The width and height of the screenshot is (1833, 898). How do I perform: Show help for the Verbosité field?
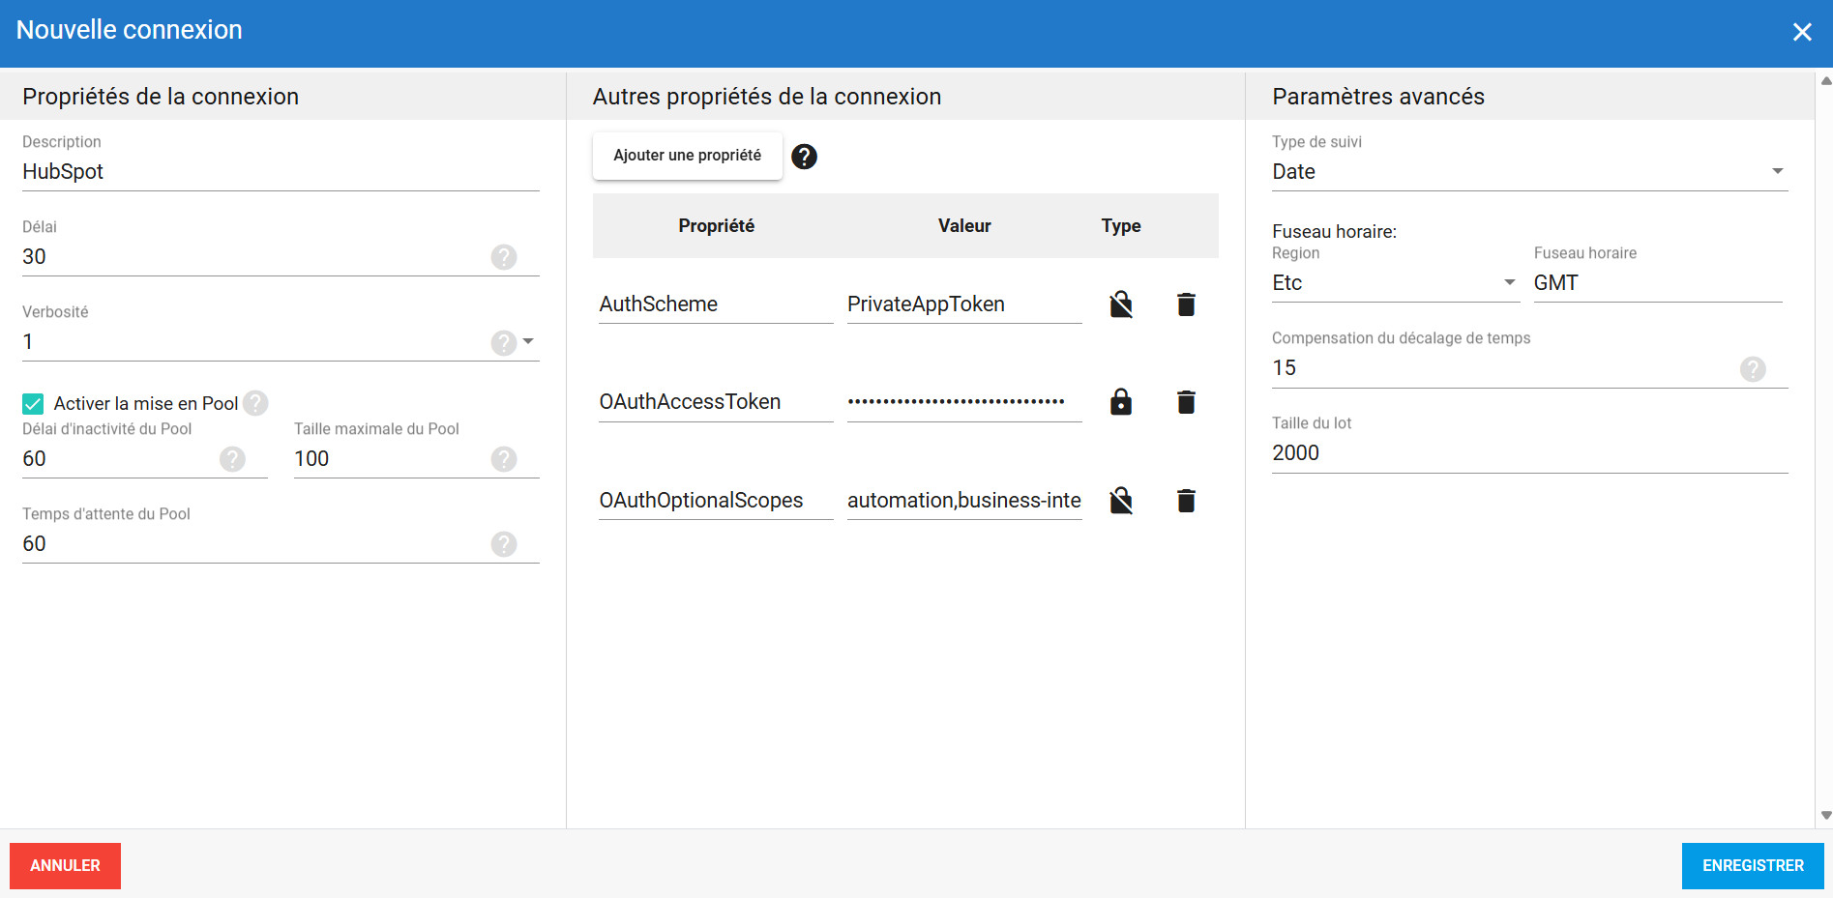coord(503,342)
